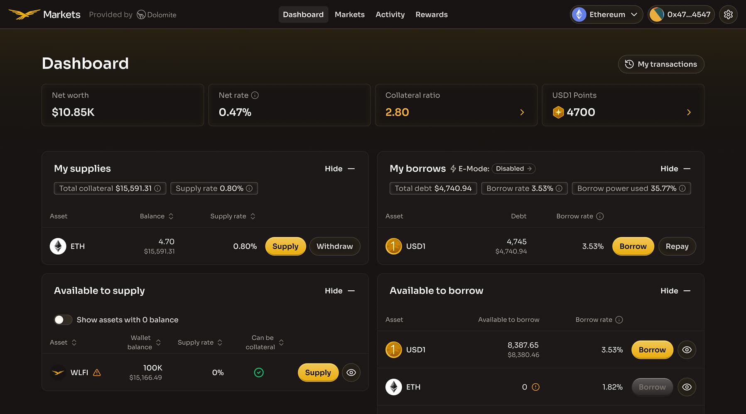Viewport: 746px width, 414px height.
Task: Open the Rewards tab
Action: pyautogui.click(x=431, y=15)
